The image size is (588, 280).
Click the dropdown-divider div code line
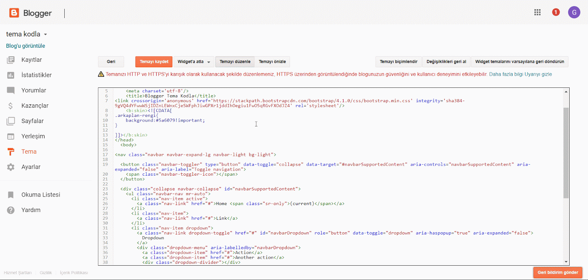(x=191, y=262)
